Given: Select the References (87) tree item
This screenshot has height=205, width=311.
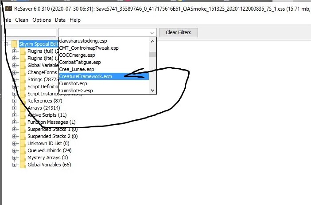Looking at the screenshot, I should point(45,101).
